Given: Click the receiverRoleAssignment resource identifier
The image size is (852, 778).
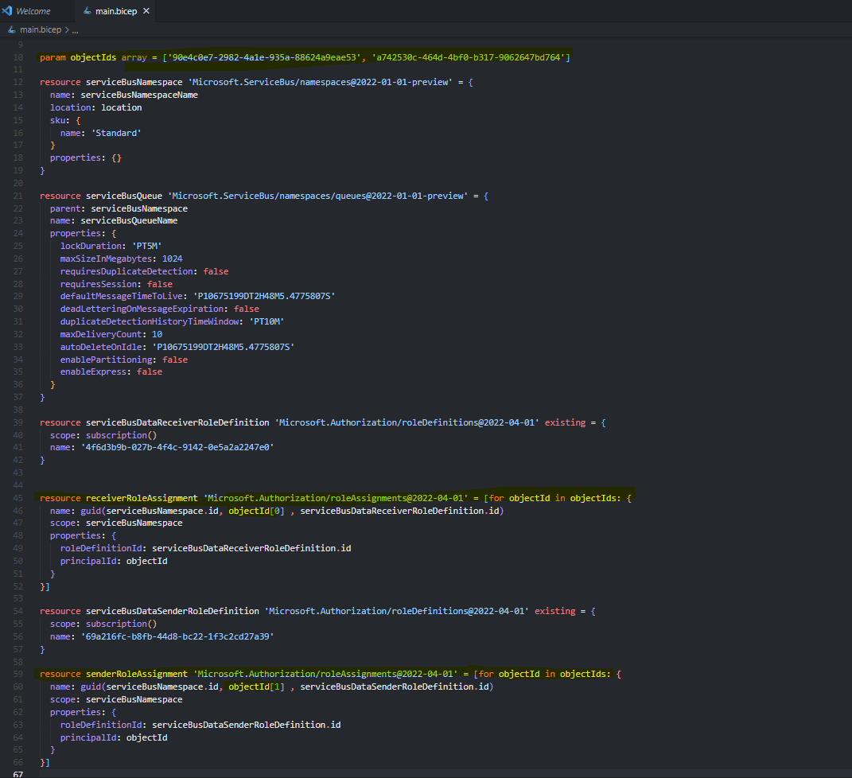Looking at the screenshot, I should [142, 498].
